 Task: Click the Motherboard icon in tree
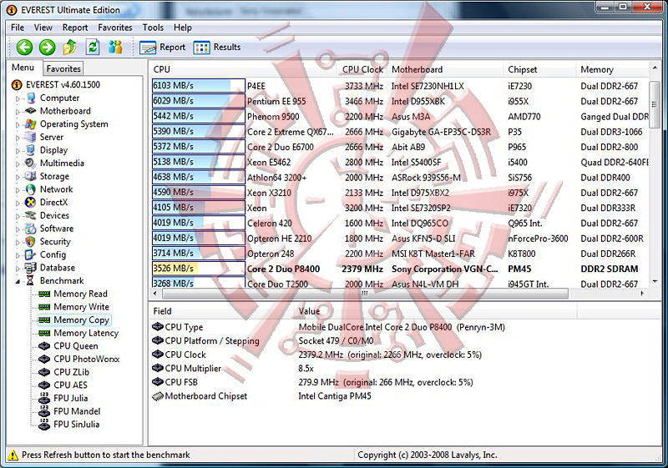tap(30, 111)
